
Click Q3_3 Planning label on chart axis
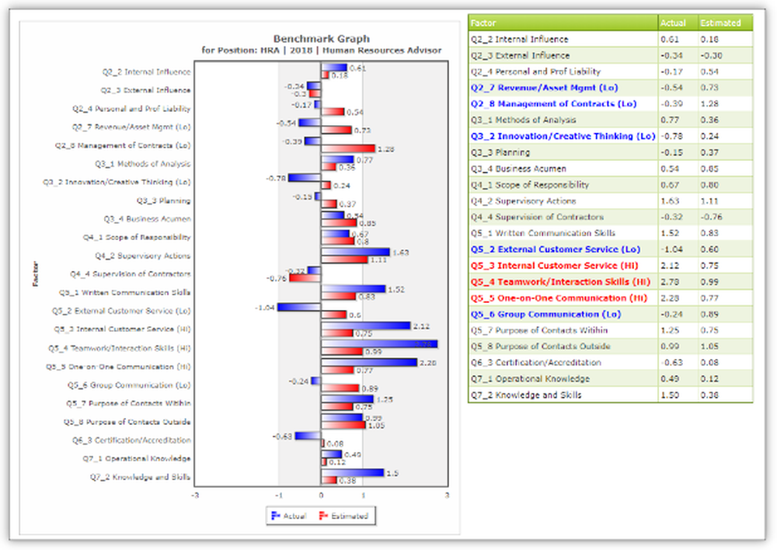[x=163, y=200]
